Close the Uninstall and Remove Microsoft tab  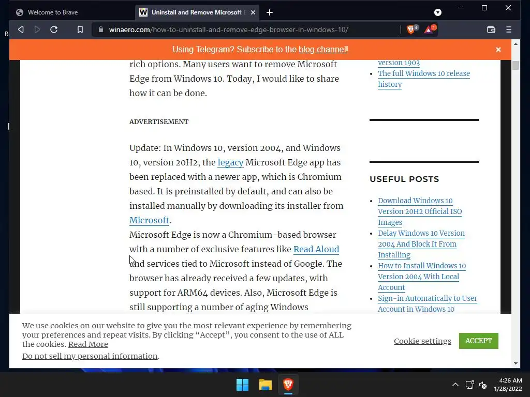pos(253,12)
